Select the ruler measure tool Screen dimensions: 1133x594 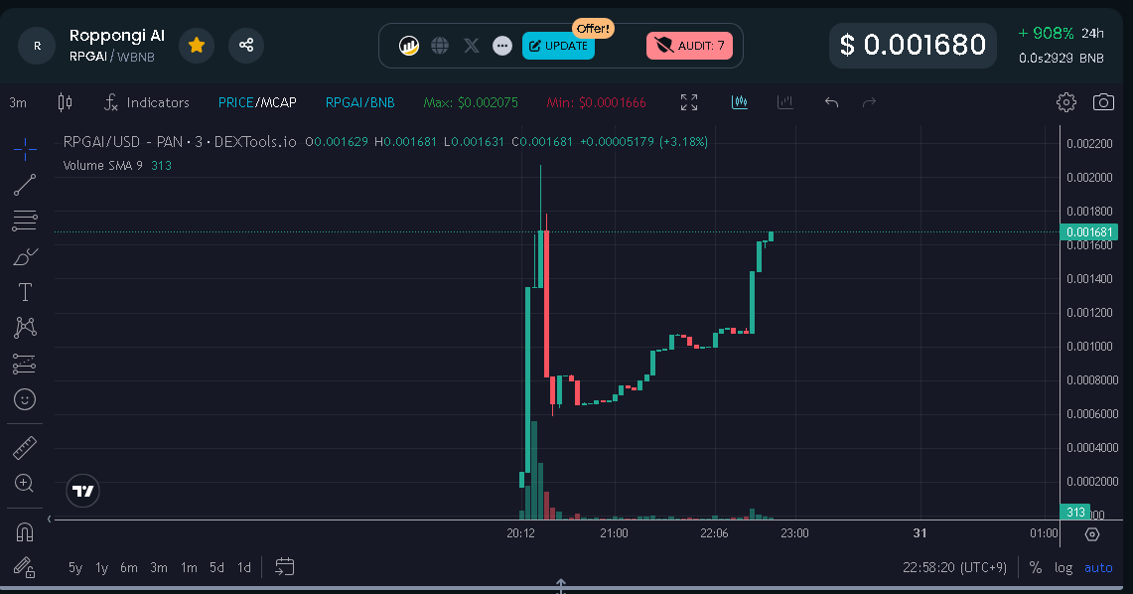tap(25, 448)
